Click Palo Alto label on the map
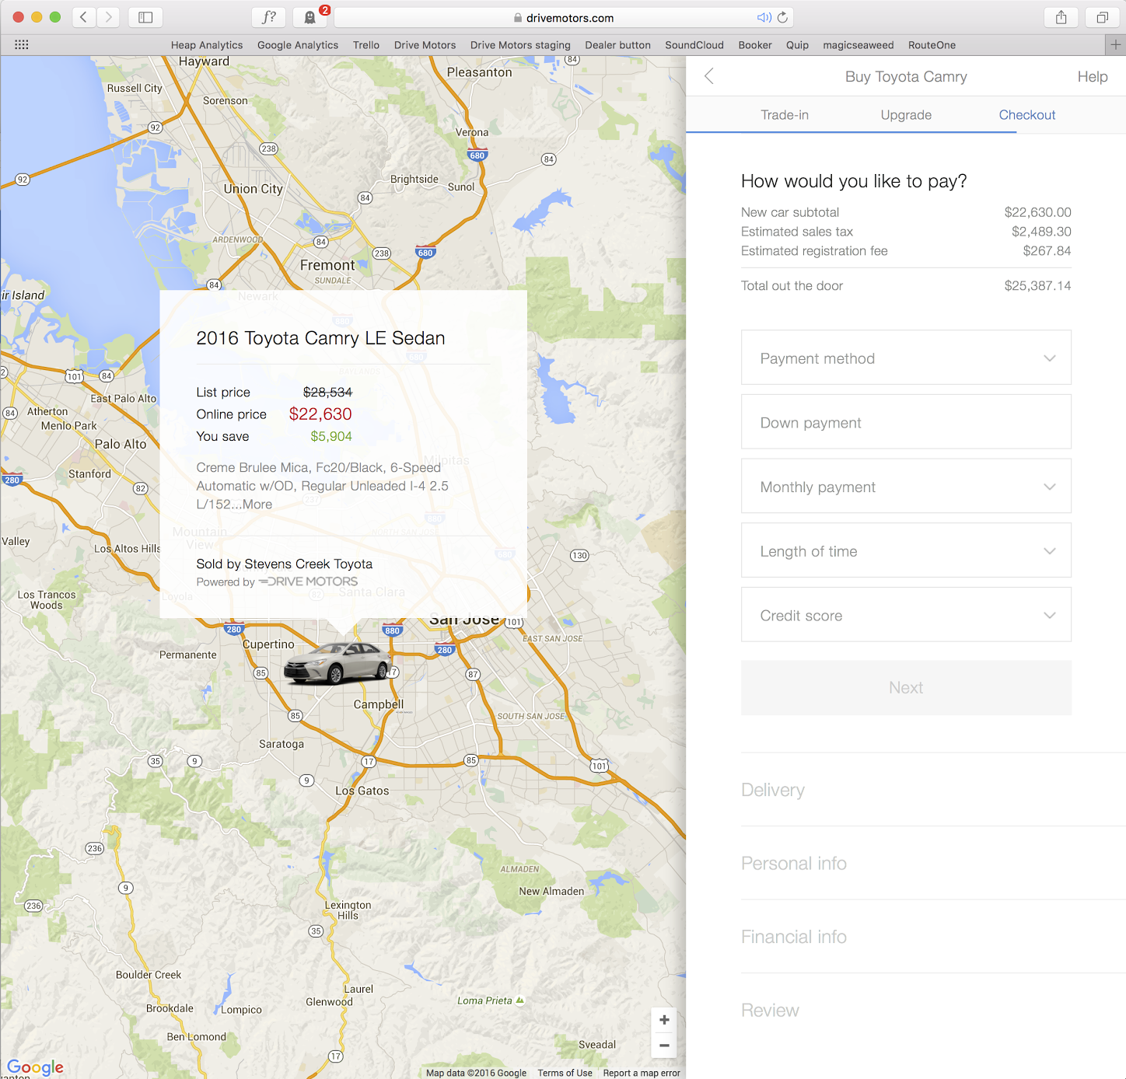Viewport: 1126px width, 1079px height. (x=121, y=444)
